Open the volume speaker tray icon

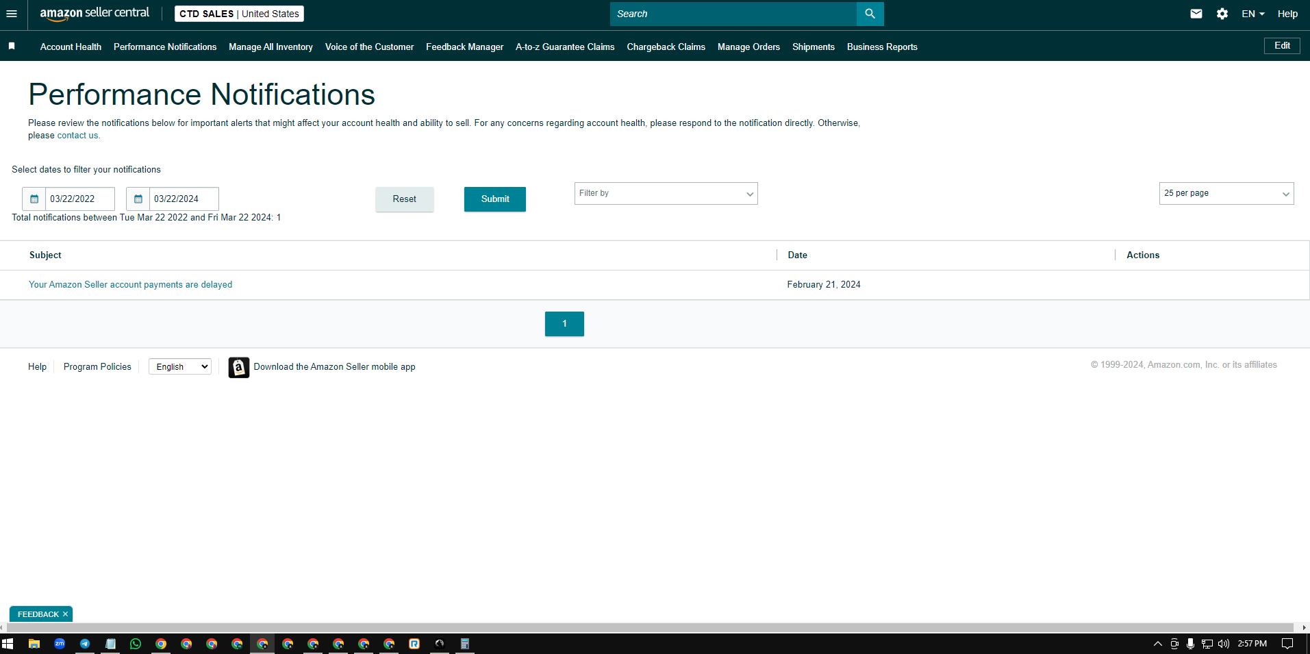[x=1224, y=644]
